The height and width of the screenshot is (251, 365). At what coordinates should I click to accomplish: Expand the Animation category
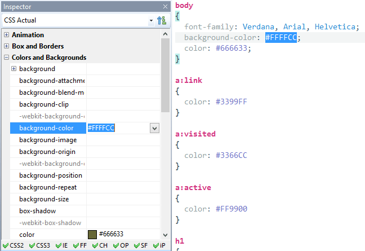(7, 35)
